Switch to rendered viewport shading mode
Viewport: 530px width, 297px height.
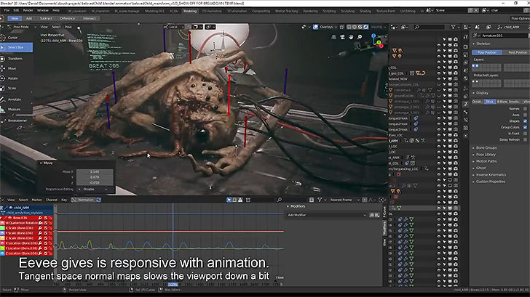click(365, 27)
